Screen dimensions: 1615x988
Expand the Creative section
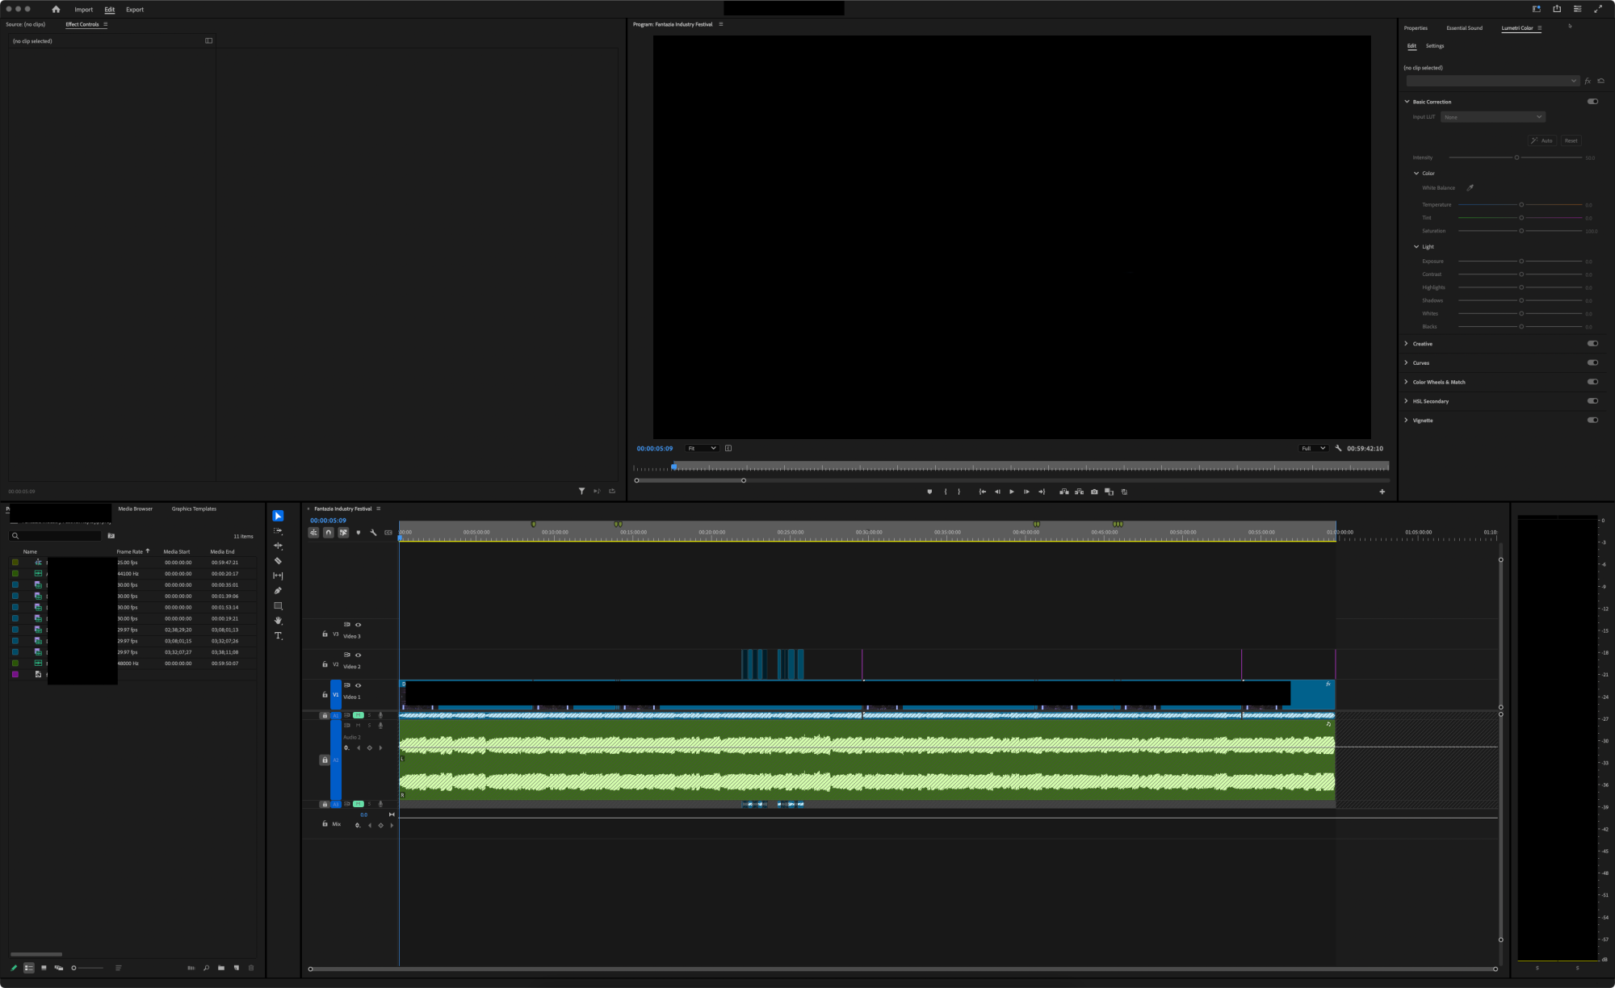[x=1406, y=344]
